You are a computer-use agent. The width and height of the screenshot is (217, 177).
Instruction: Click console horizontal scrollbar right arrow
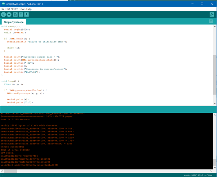click(x=211, y=171)
